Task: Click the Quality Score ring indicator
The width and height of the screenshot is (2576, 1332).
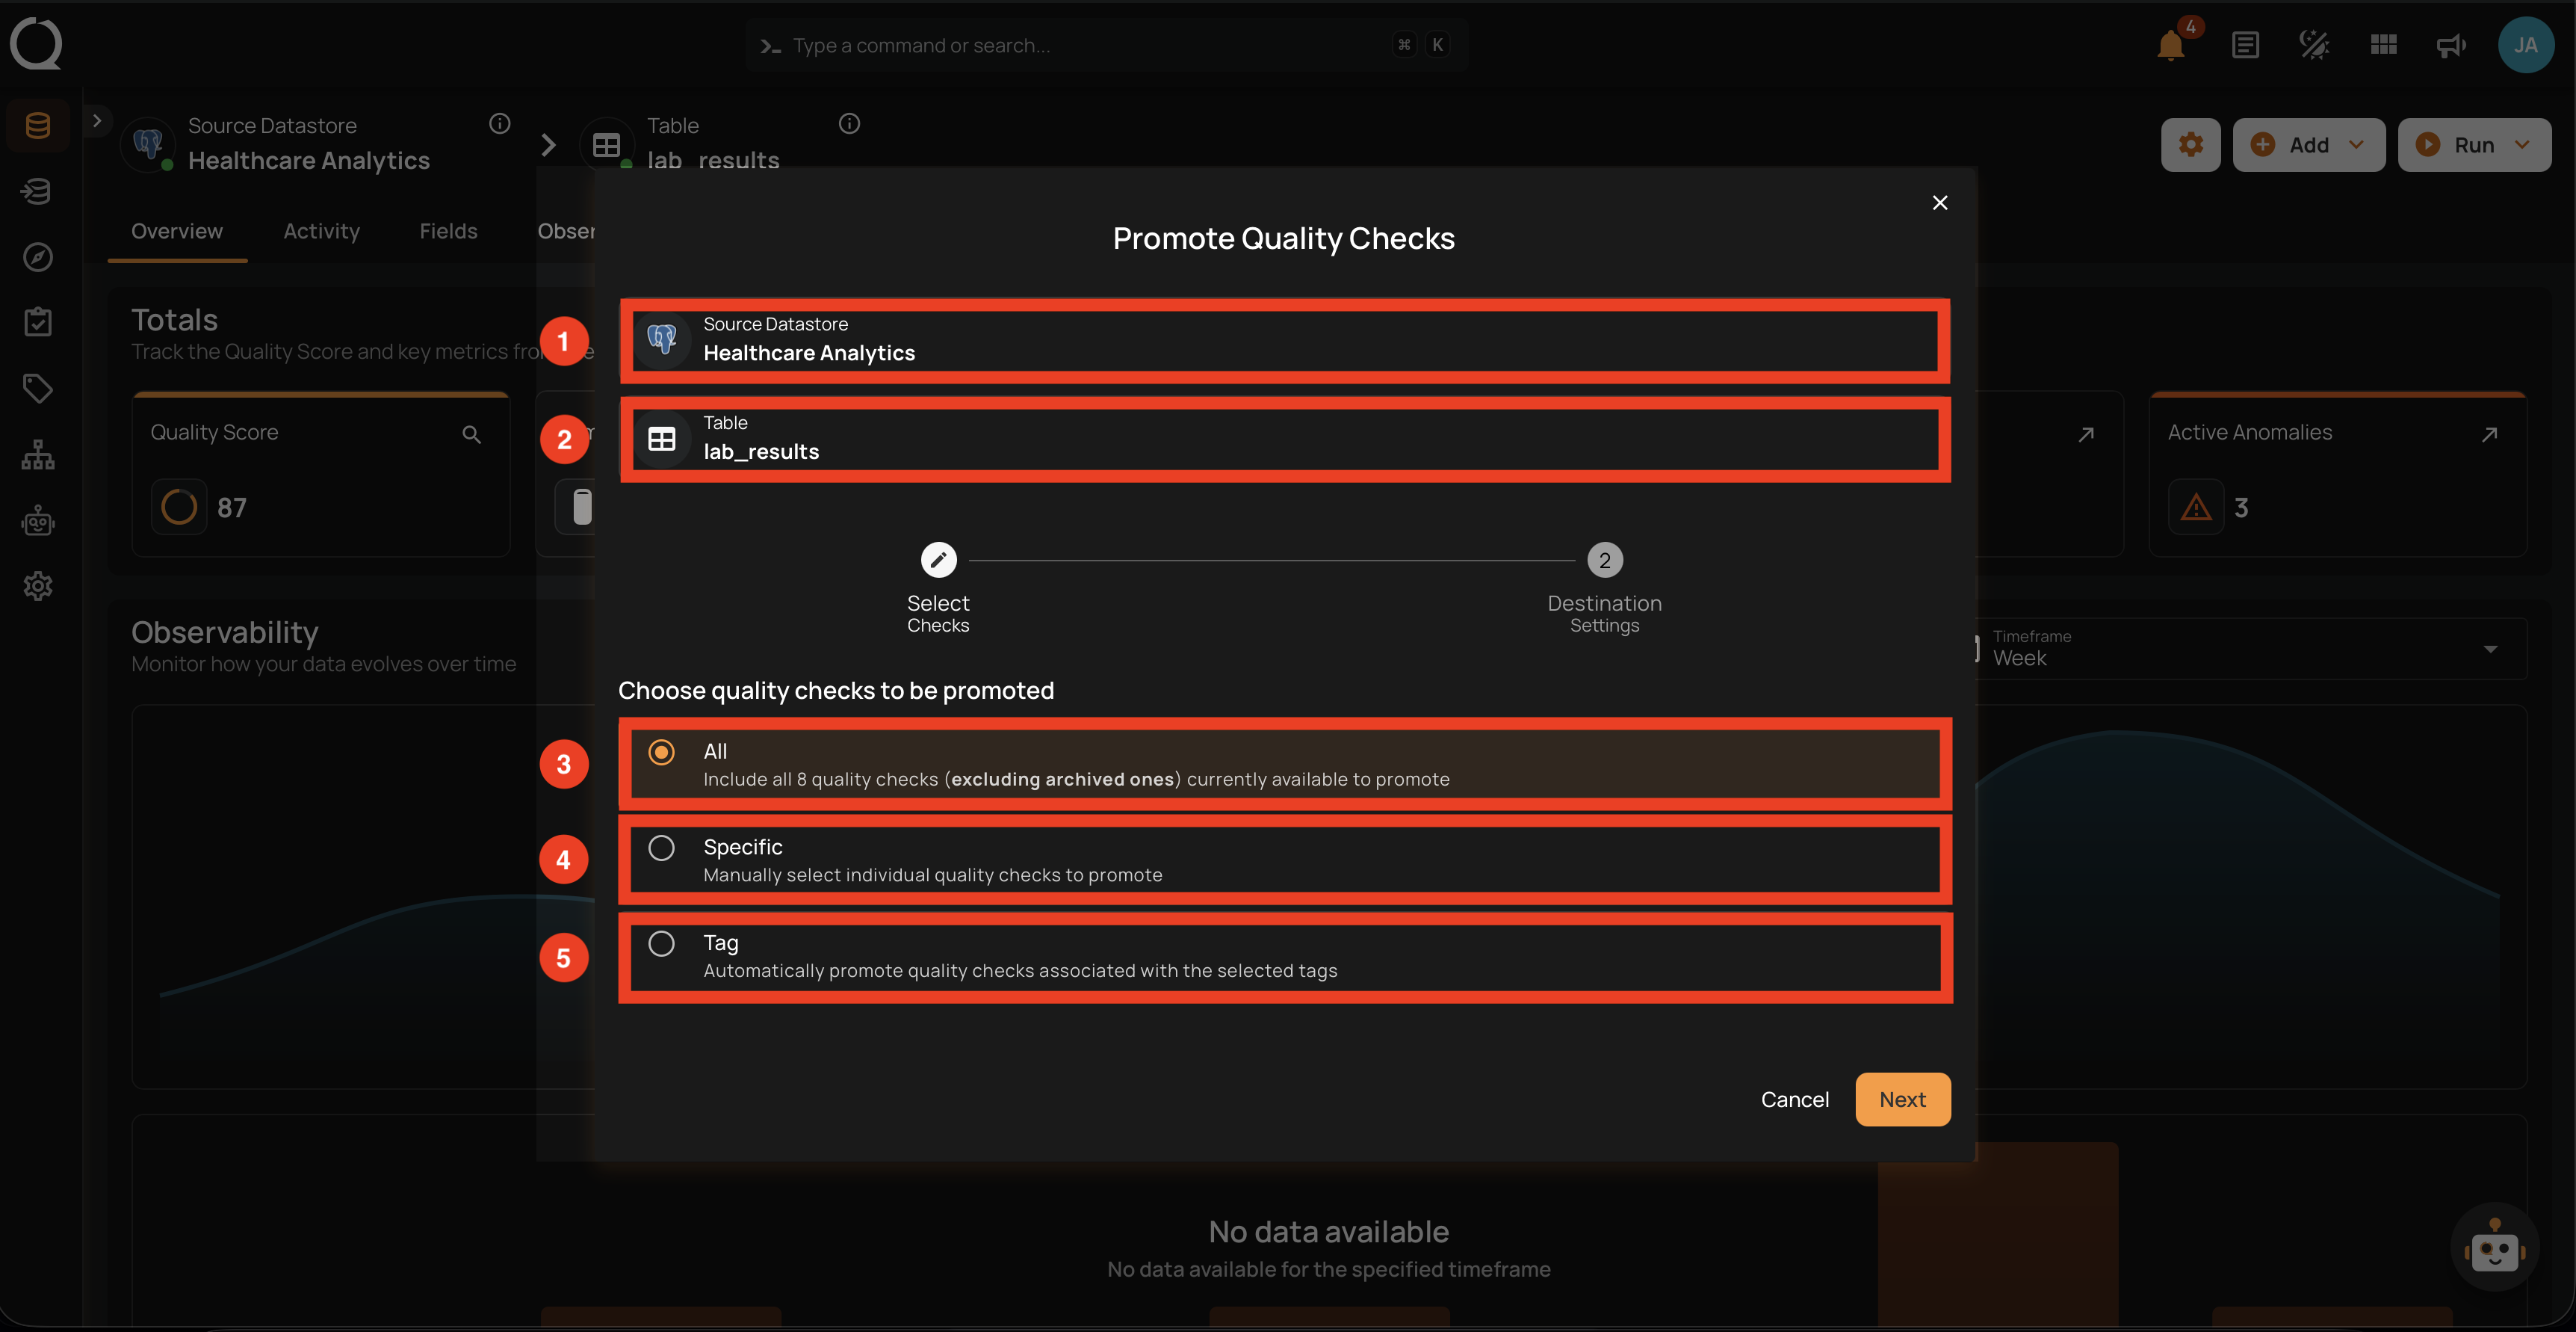Action: click(179, 508)
